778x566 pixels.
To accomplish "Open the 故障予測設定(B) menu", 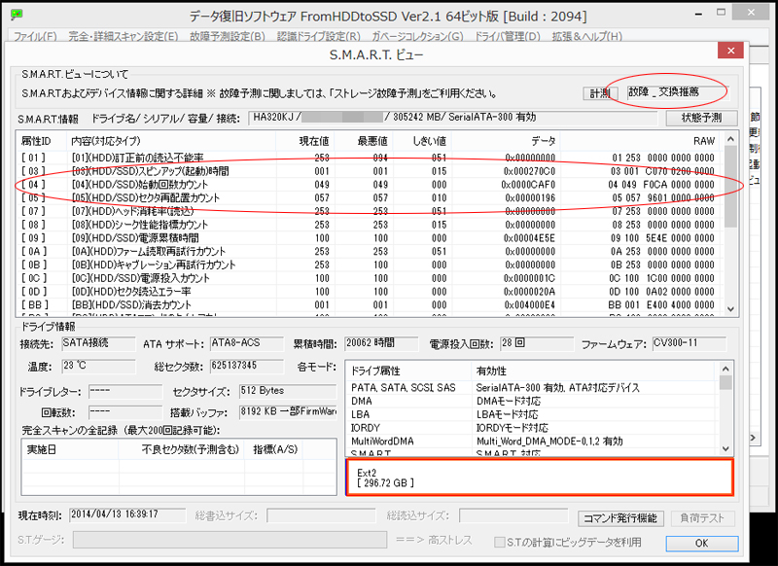I will (x=228, y=36).
